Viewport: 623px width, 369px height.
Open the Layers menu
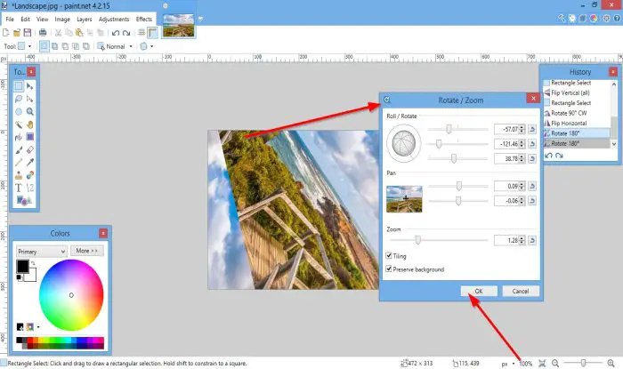point(85,19)
